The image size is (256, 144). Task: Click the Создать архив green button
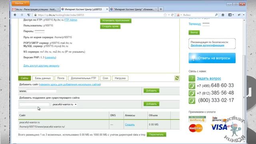pyautogui.click(x=110, y=26)
